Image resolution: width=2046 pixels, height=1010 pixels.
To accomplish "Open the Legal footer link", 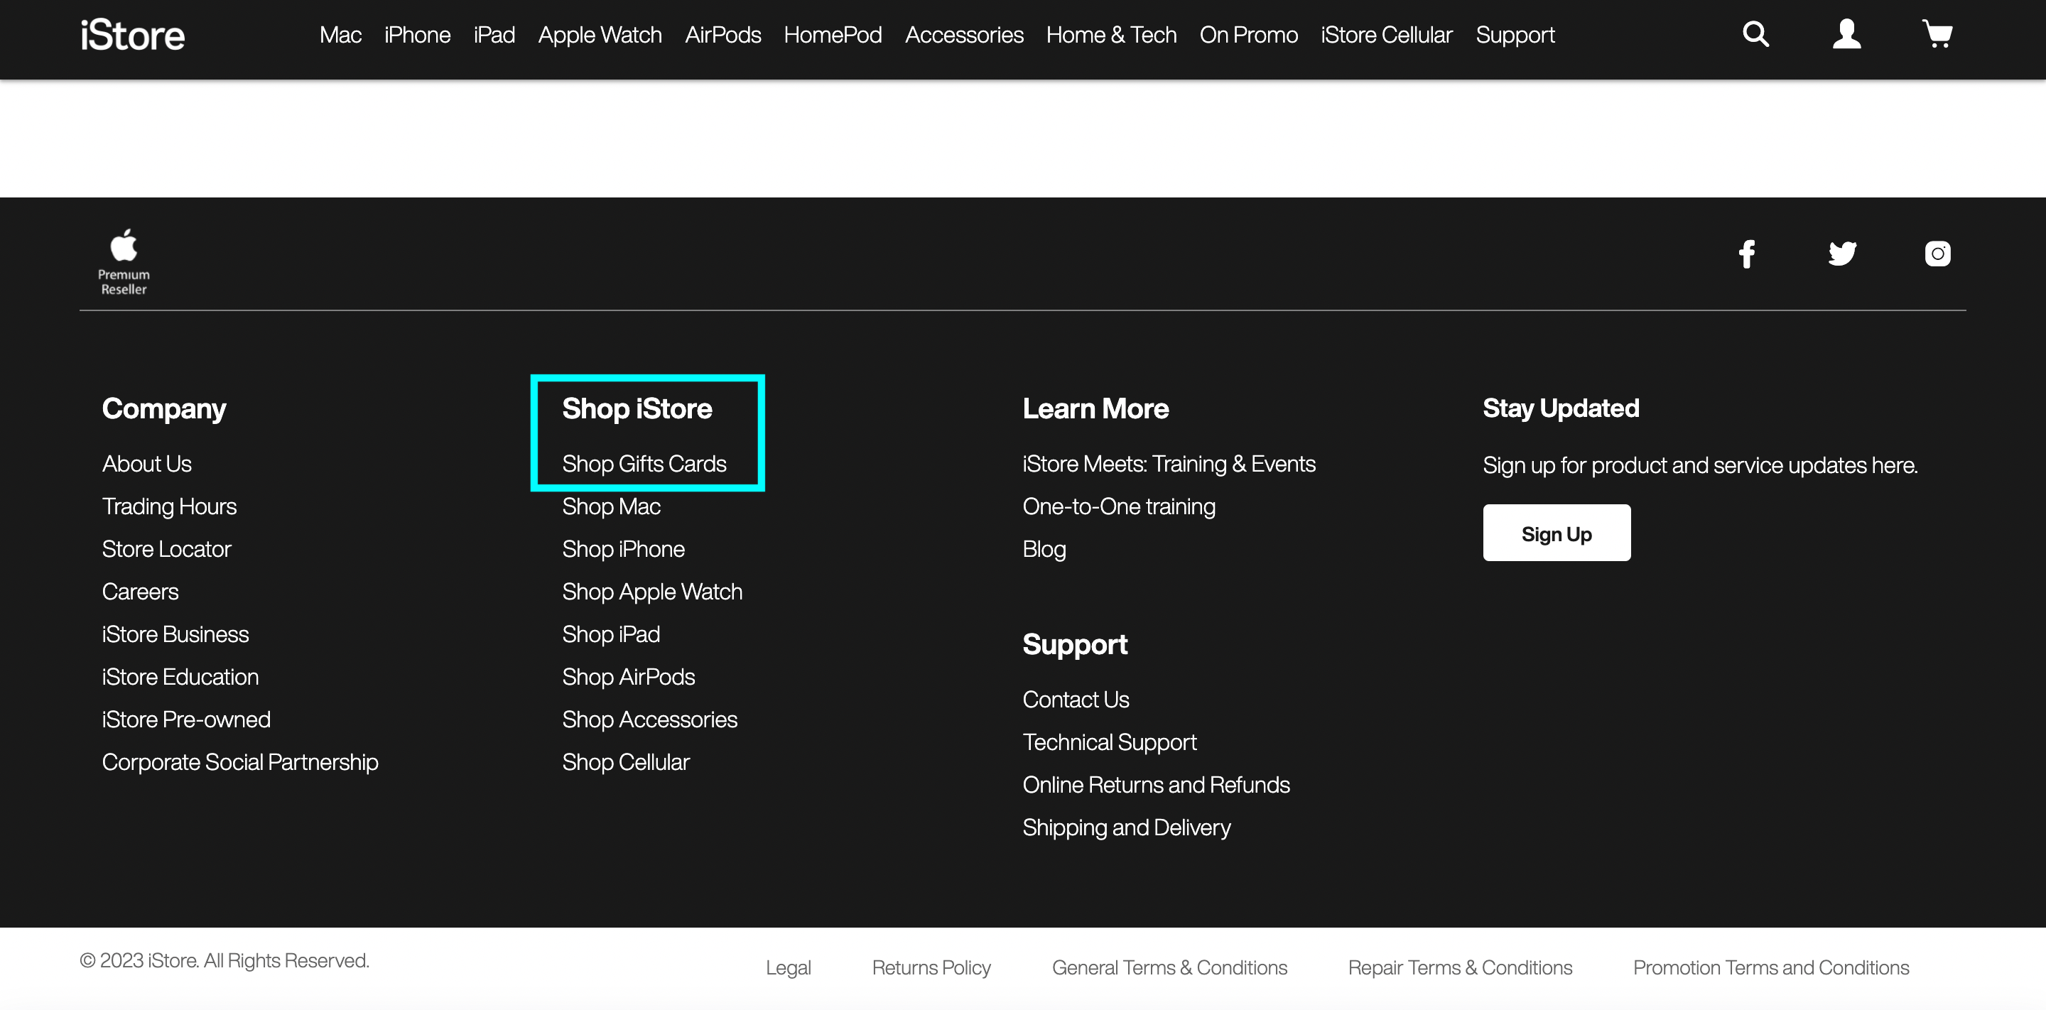I will pyautogui.click(x=788, y=968).
